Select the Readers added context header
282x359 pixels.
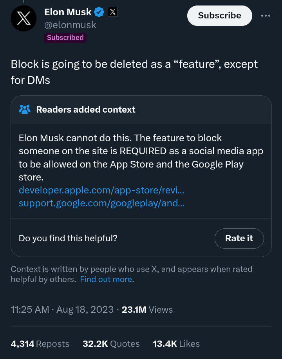[x=86, y=109]
